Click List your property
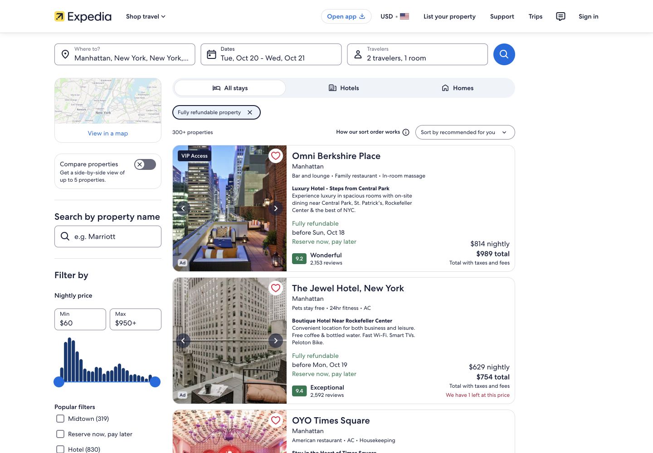 (449, 16)
